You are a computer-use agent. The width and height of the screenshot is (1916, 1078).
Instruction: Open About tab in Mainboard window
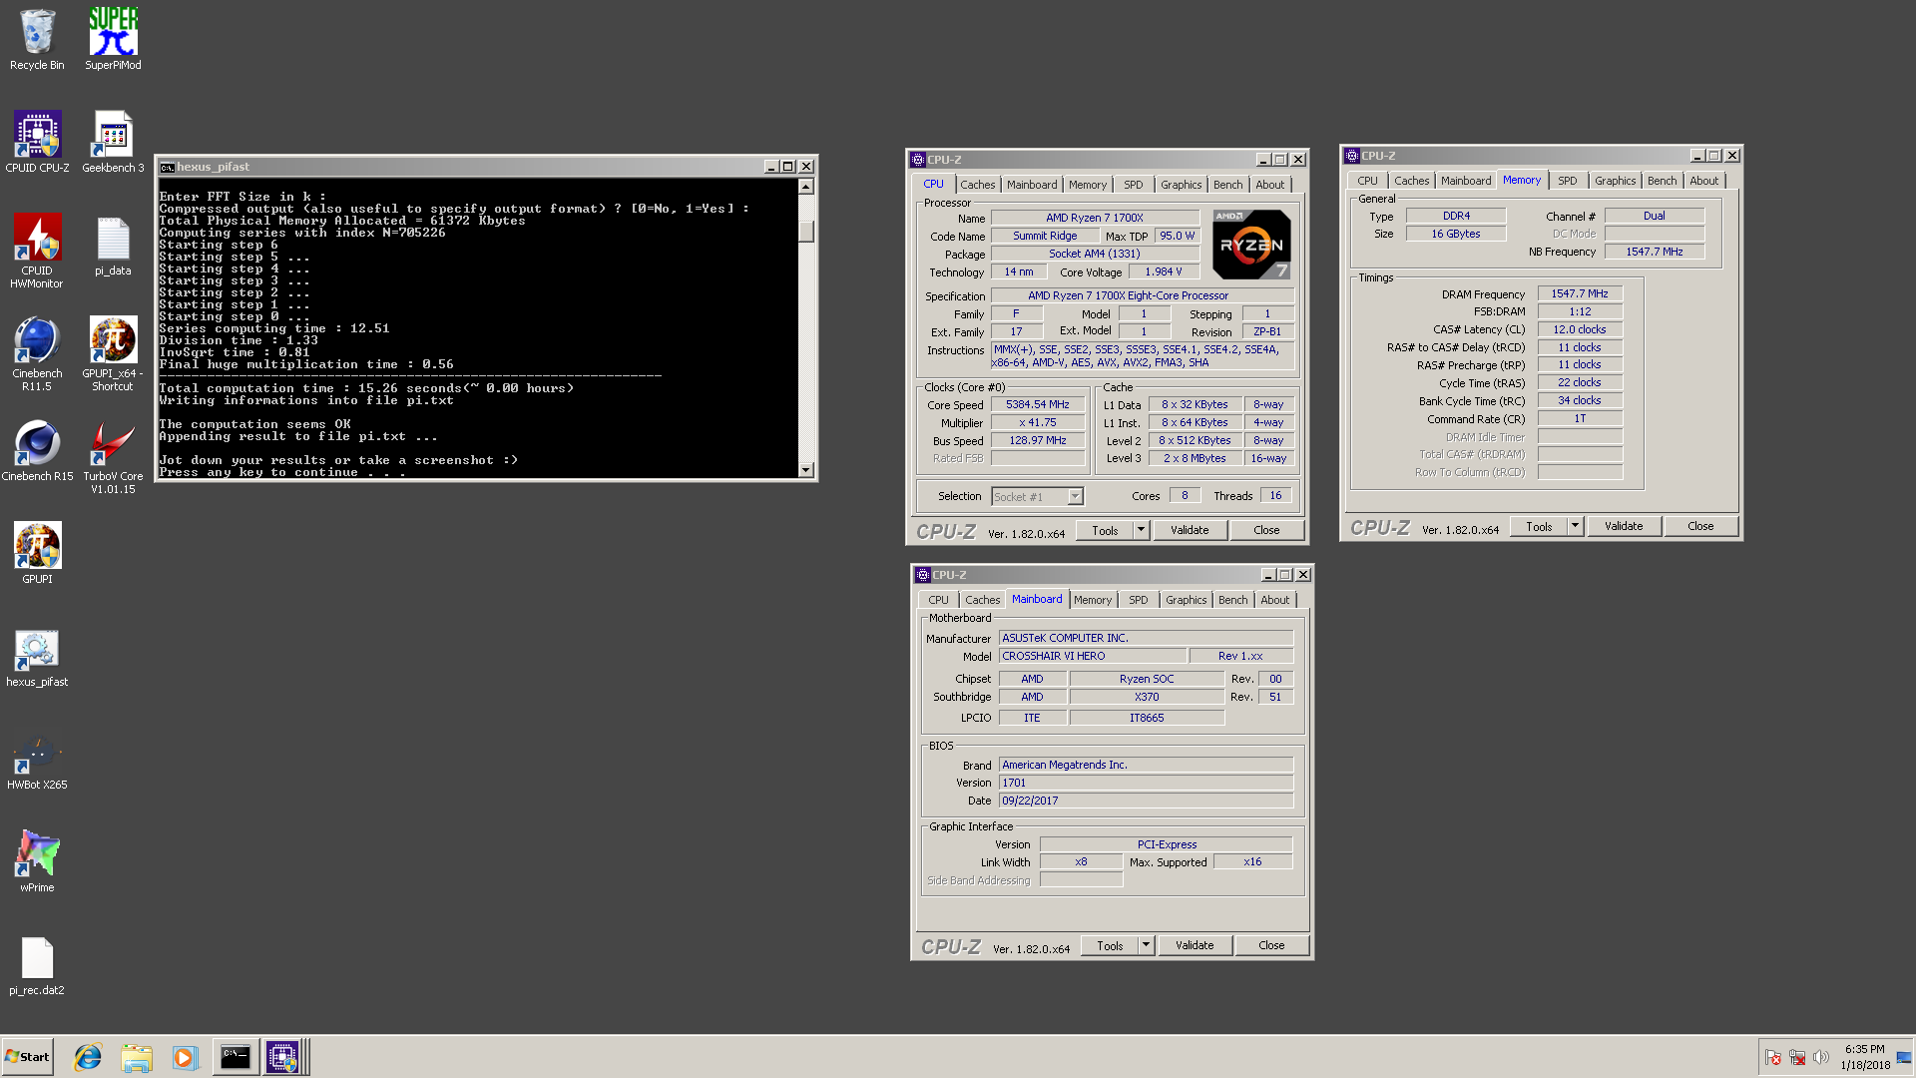(1275, 600)
